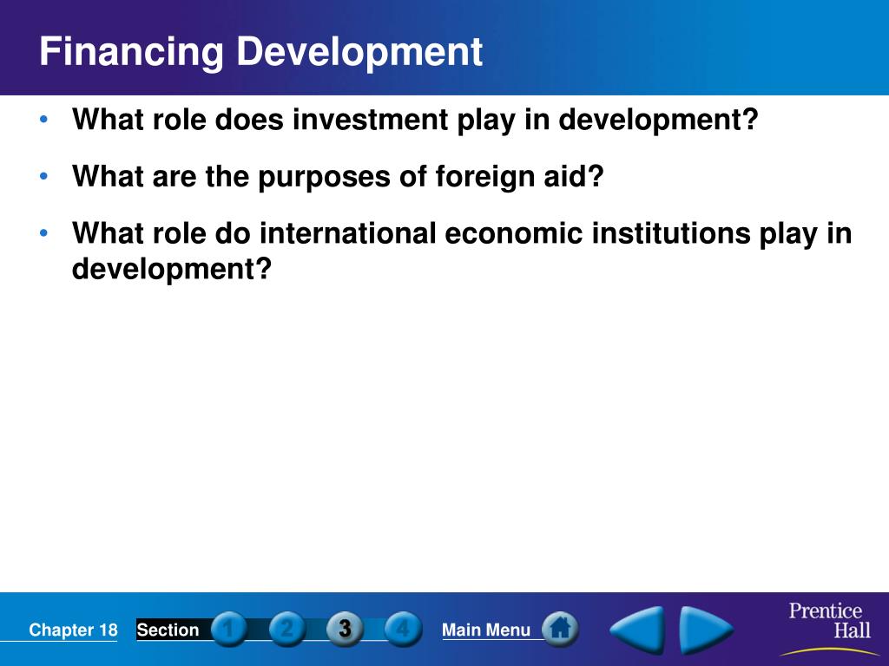Click the previous slide left arrow

pyautogui.click(x=637, y=630)
